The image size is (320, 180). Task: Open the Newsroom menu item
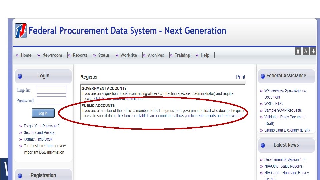pyautogui.click(x=52, y=55)
